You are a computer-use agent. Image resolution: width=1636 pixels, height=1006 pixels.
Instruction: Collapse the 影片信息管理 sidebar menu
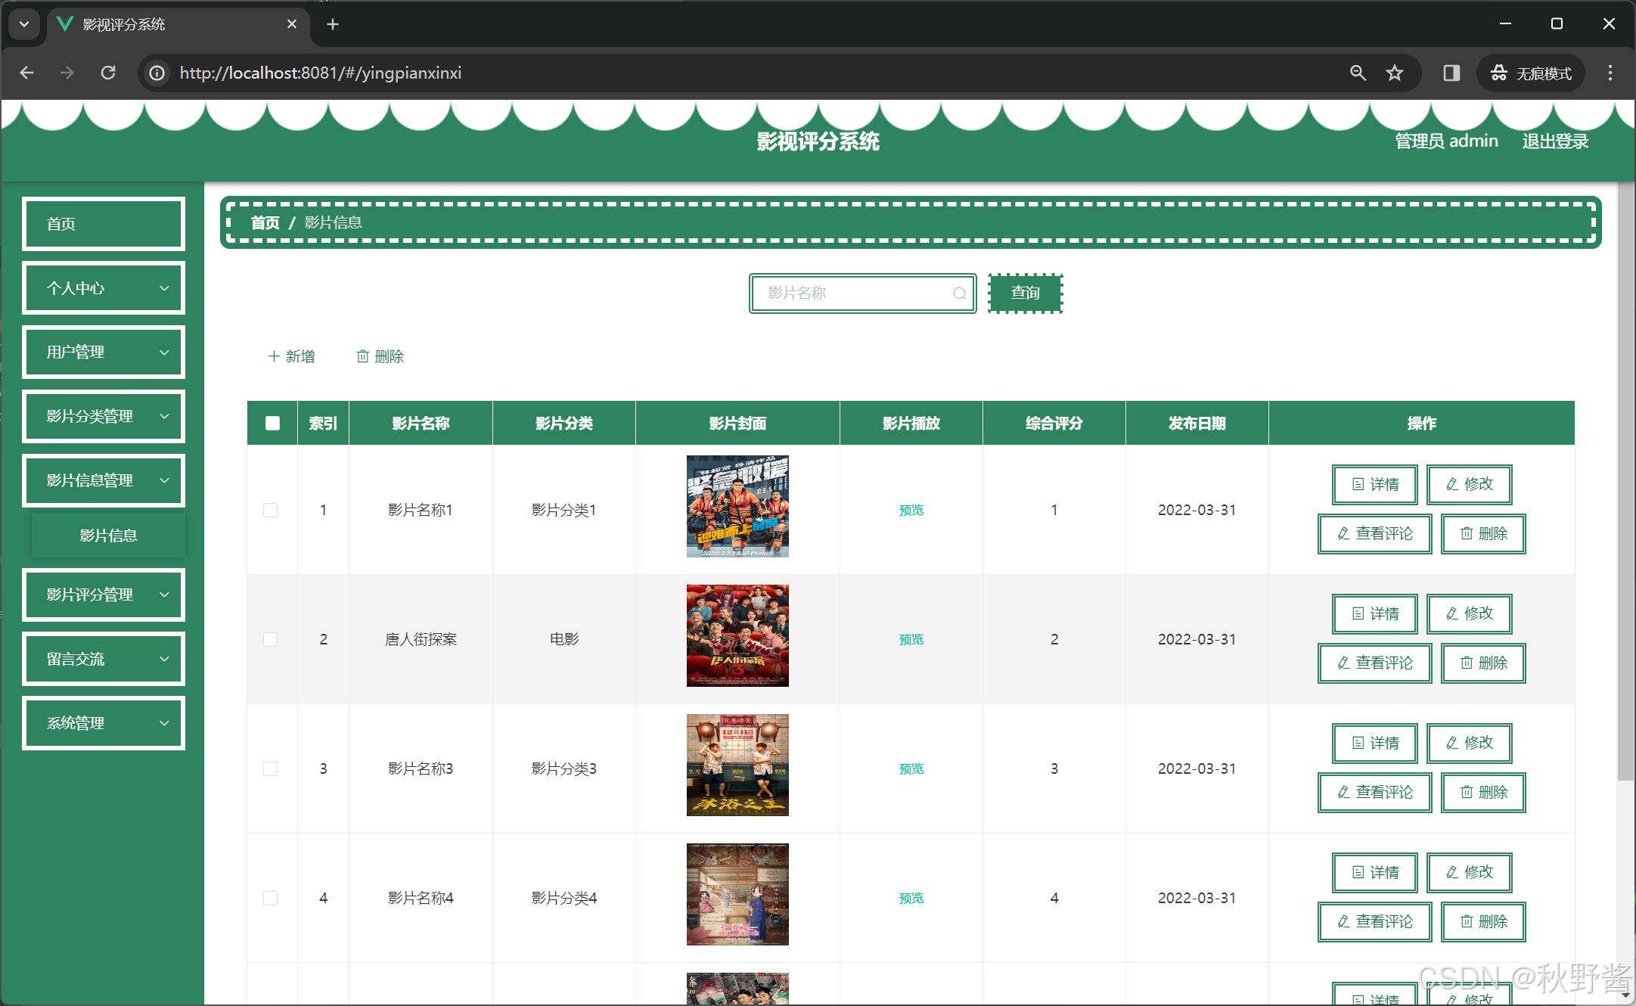pyautogui.click(x=104, y=480)
